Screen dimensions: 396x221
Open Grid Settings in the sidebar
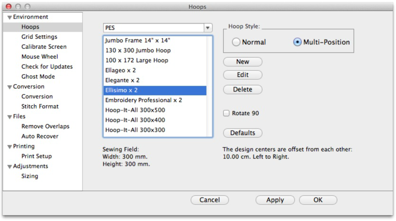click(39, 37)
